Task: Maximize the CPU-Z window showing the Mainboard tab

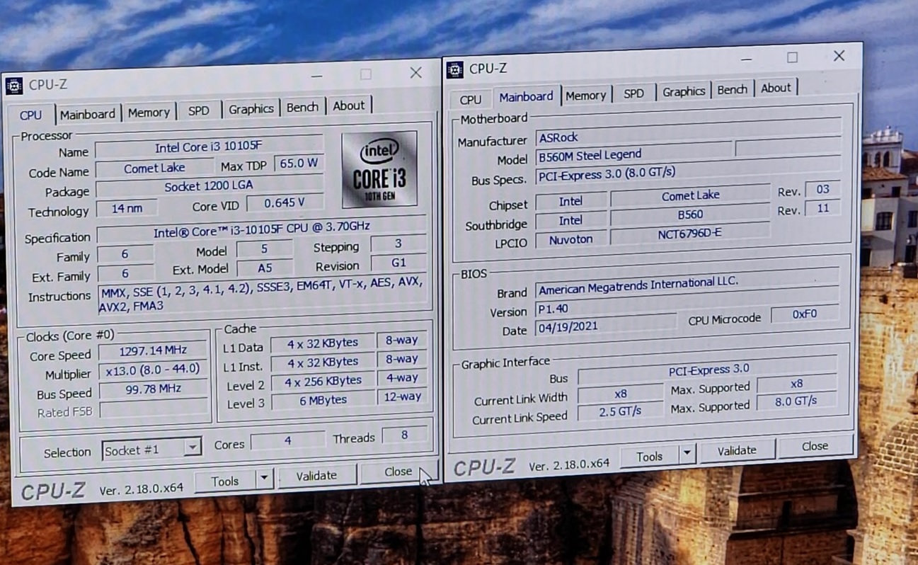Action: 792,57
